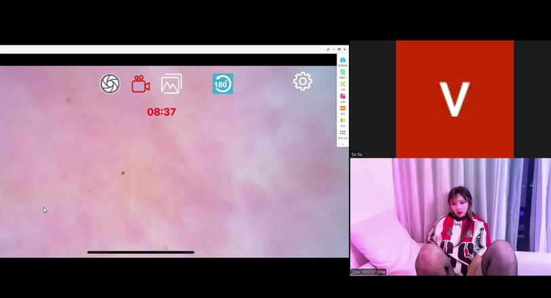Click the home indicator bar at bottom
Viewport: 551px width, 298px height.
tap(140, 252)
